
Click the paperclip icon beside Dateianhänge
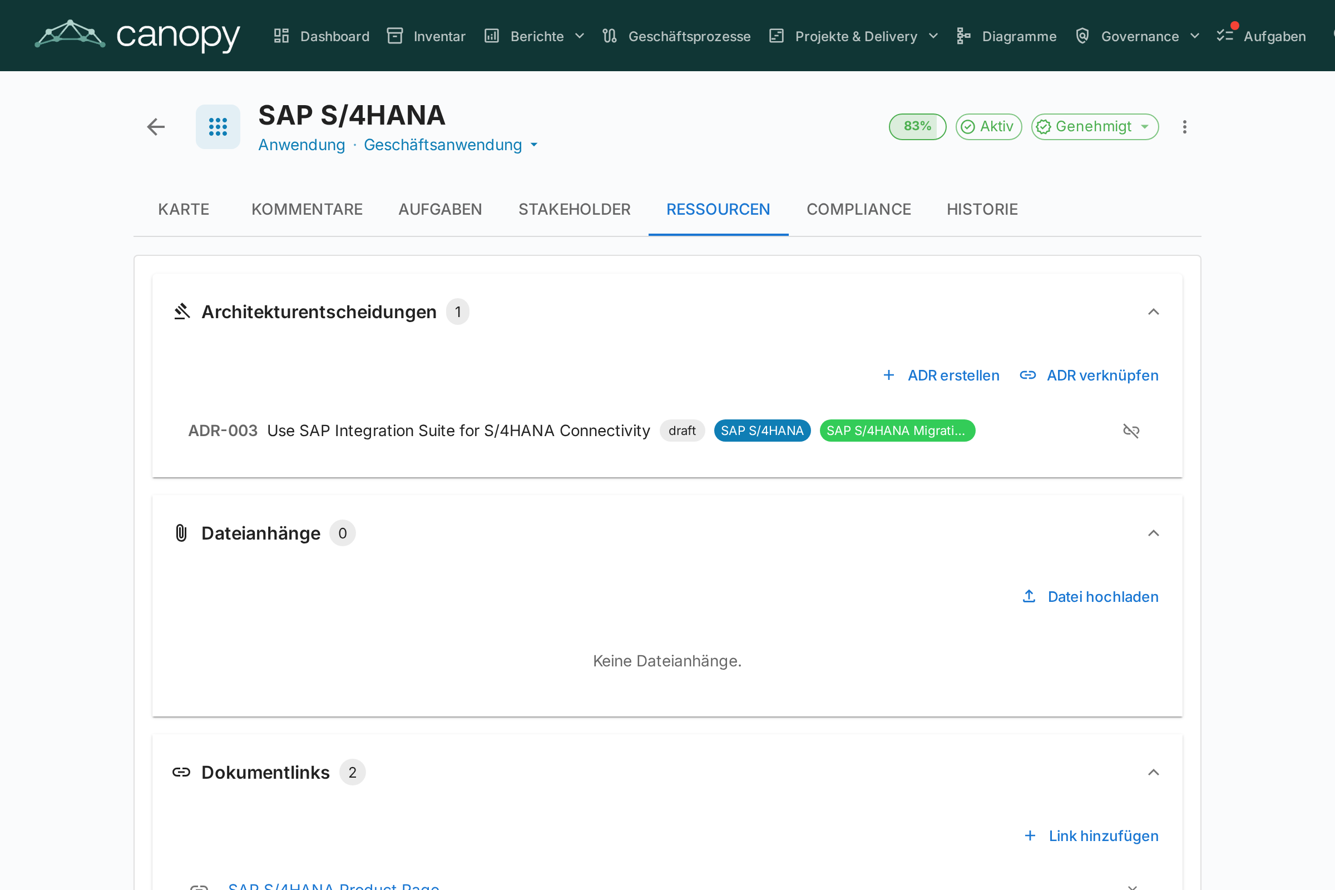pos(181,533)
